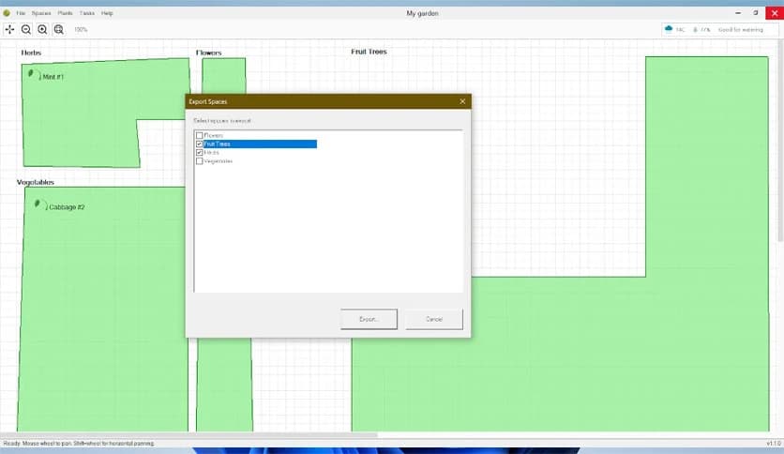
Task: Click the 'Good for watering' weather text
Action: pos(741,29)
